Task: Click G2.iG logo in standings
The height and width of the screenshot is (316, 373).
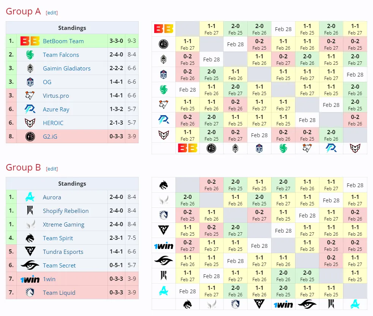Action: click(30, 136)
